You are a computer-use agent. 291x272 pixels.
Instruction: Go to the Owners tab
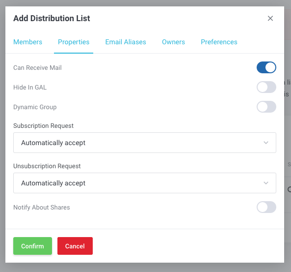(173, 42)
